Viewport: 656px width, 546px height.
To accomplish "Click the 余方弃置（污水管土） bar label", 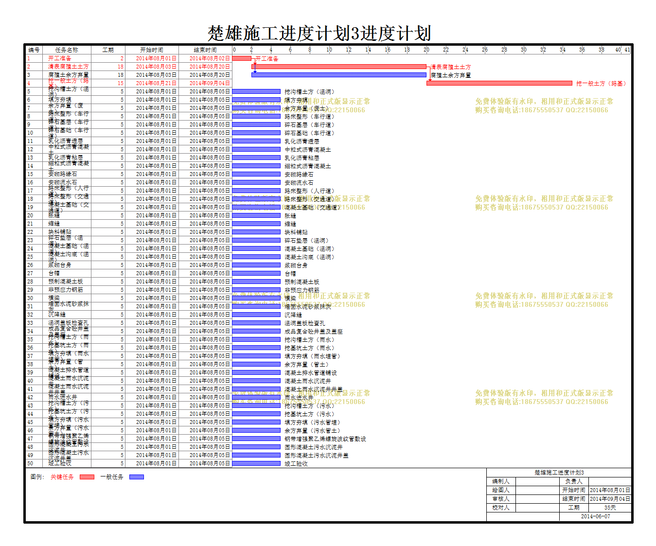I will click(313, 431).
